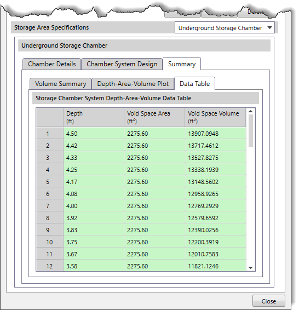Image resolution: width=299 pixels, height=310 pixels.
Task: Click volume cell 12579.6592
Action: (215, 218)
